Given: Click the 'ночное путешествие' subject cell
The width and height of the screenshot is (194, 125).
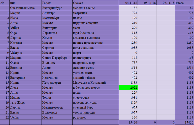Looking at the screenshot, I should coord(95,43).
